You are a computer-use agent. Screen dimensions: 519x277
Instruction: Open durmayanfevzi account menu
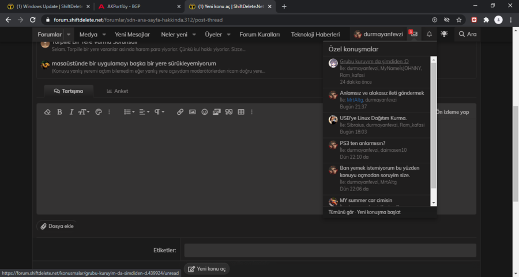[378, 34]
